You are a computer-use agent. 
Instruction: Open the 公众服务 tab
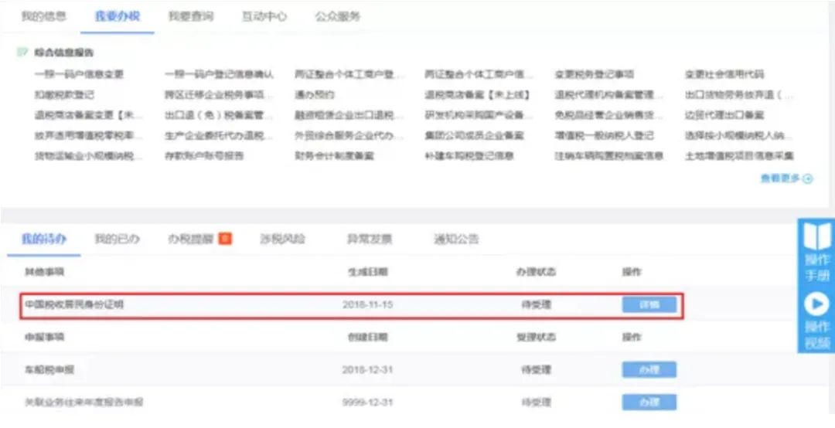(338, 16)
